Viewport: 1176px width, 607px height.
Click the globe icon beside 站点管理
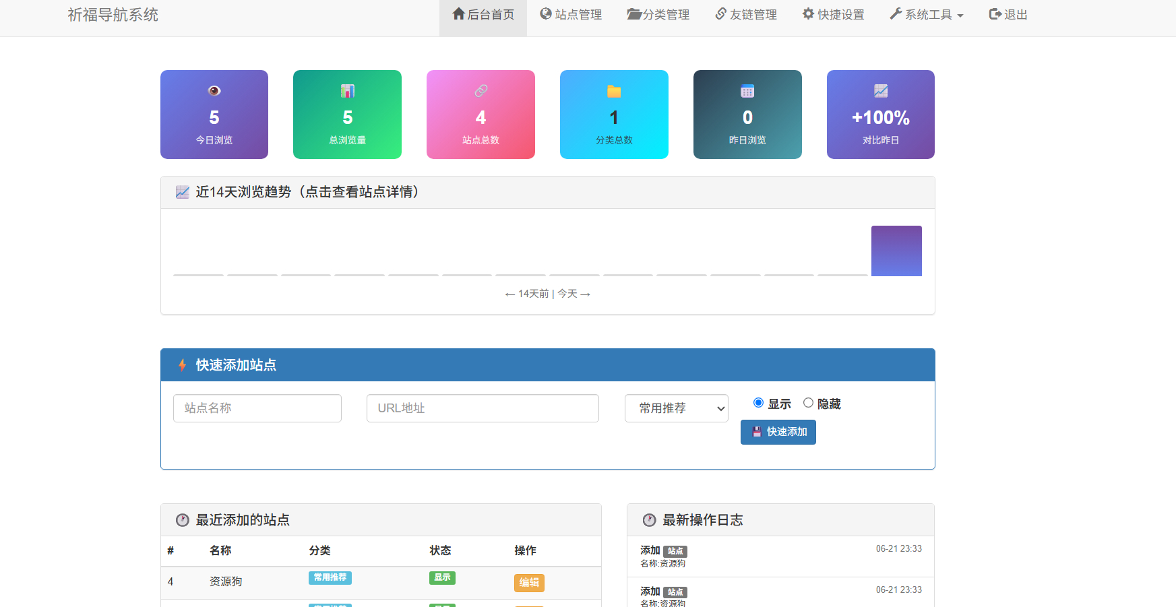(546, 14)
